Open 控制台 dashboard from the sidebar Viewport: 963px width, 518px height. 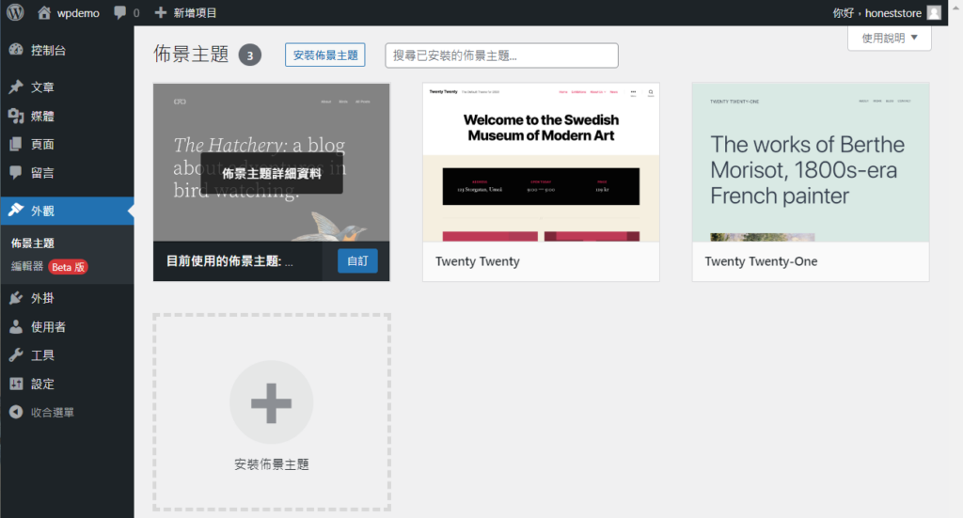pos(48,51)
